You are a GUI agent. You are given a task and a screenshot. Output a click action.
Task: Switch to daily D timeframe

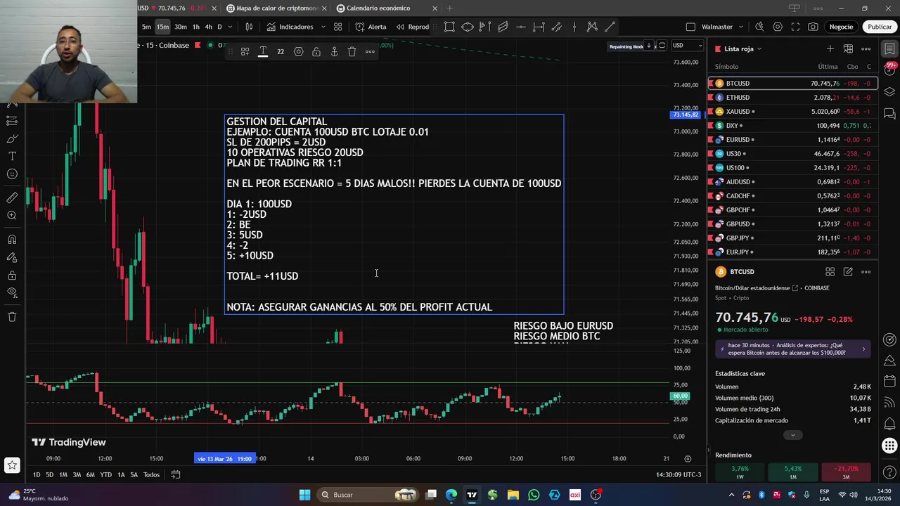coord(219,27)
